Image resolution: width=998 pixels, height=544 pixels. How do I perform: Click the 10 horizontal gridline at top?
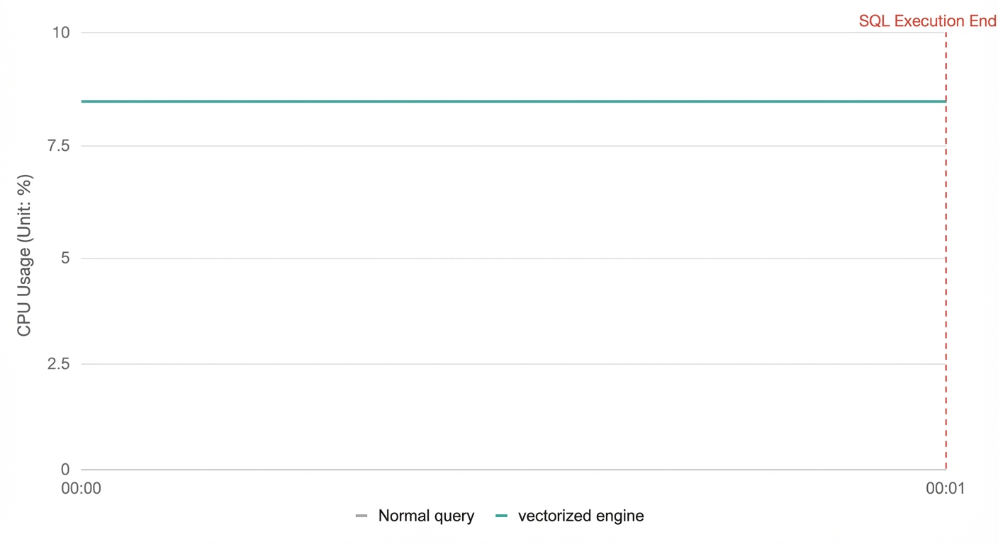click(513, 32)
